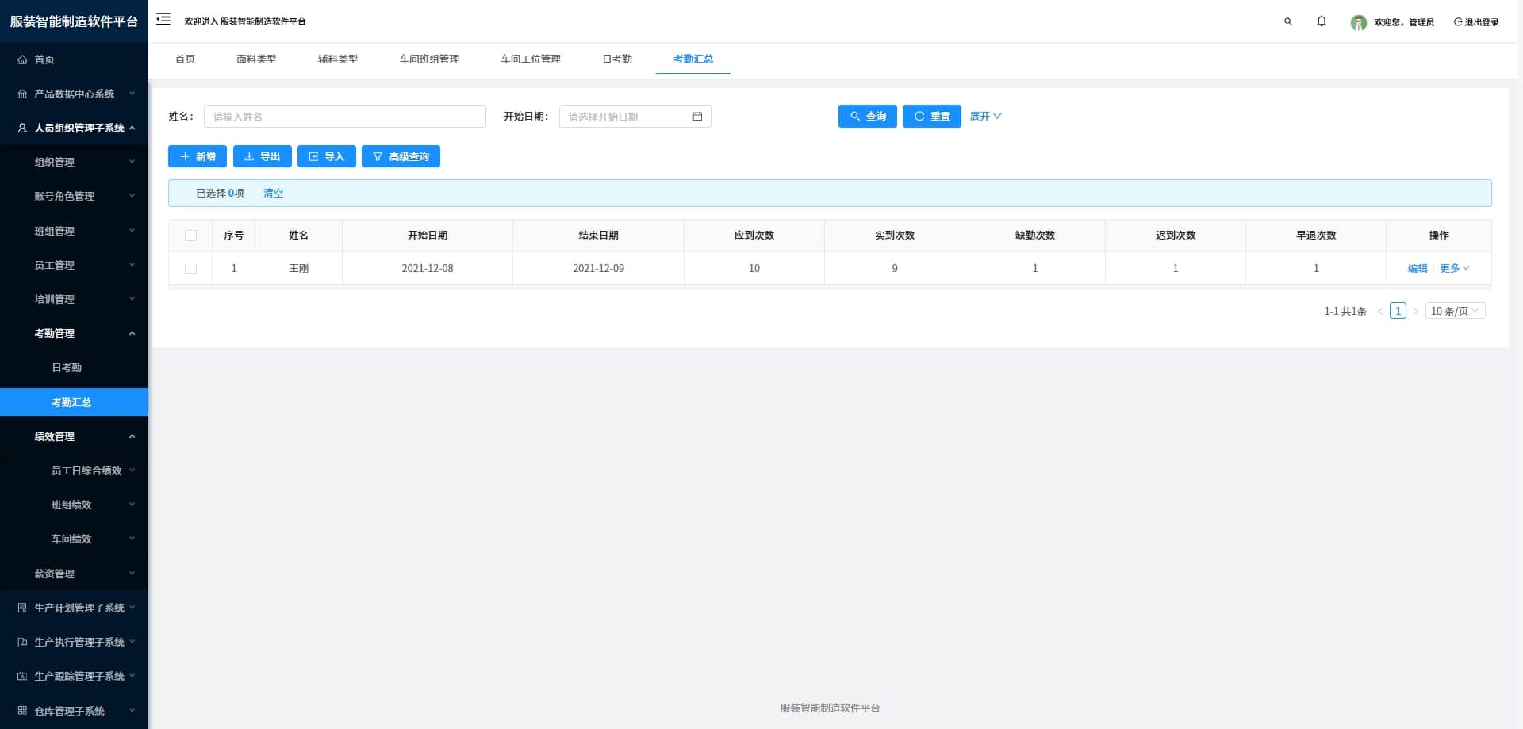Screen dimensions: 1523x729
Task: Select page 1 in pagination
Action: point(1398,311)
